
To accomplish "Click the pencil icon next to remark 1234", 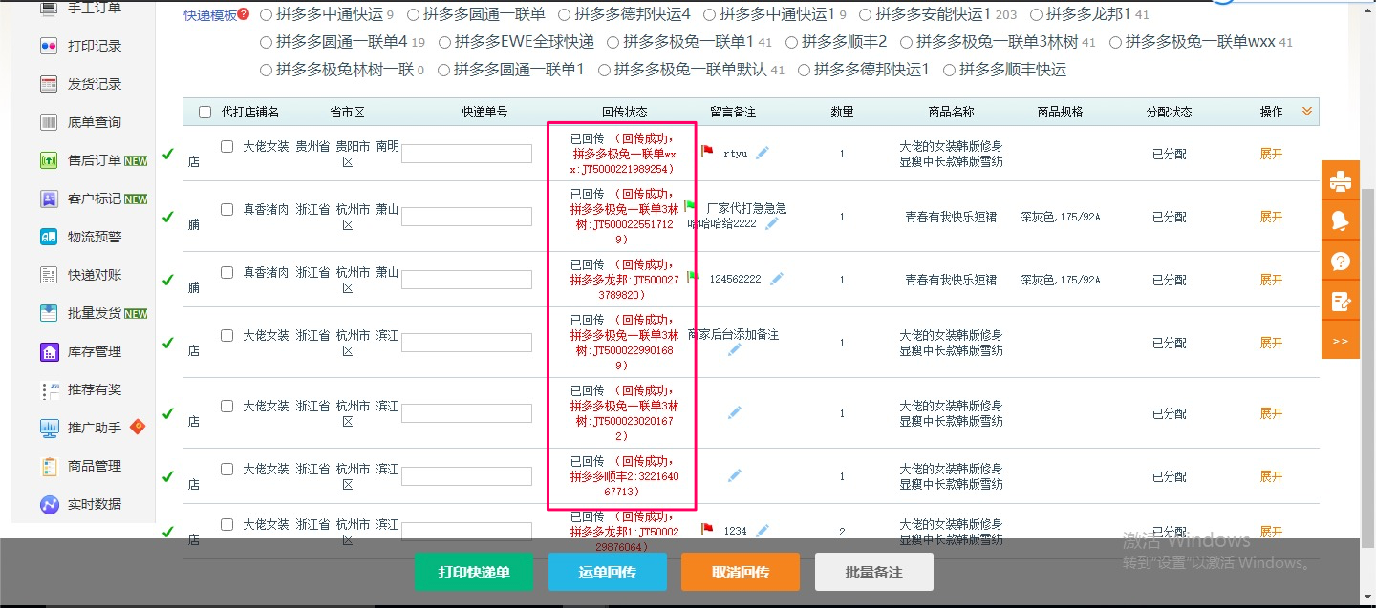I will click(762, 531).
